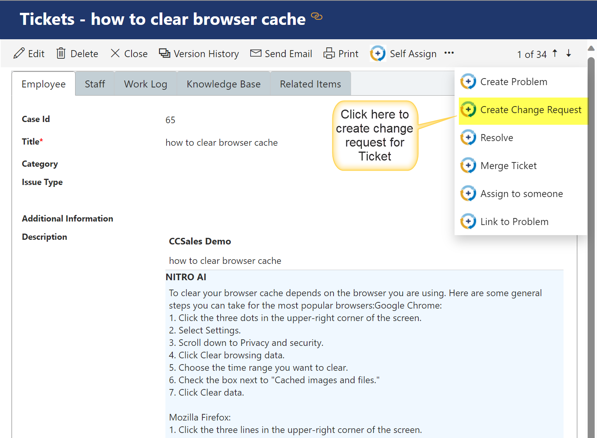Copy ticket link via chain icon in title
Screen dimensions: 597x438
[317, 16]
